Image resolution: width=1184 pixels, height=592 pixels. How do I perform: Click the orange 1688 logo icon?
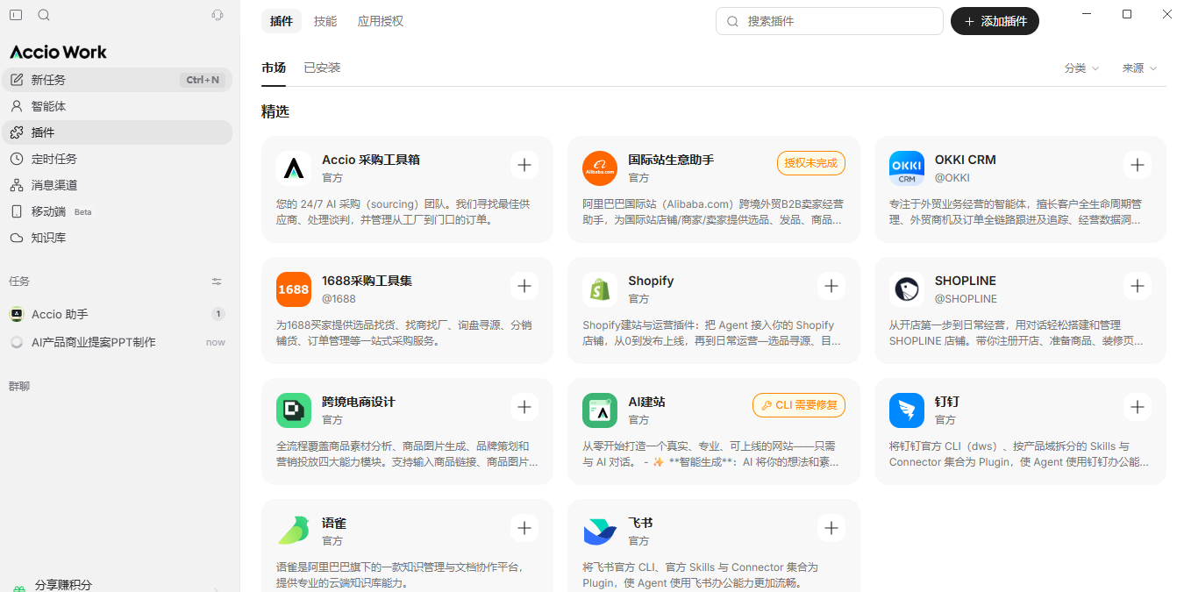coord(294,289)
